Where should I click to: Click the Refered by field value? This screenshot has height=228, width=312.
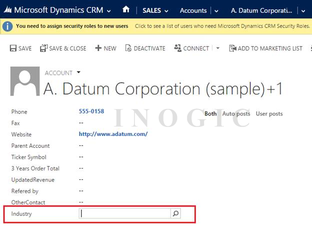pos(81,191)
